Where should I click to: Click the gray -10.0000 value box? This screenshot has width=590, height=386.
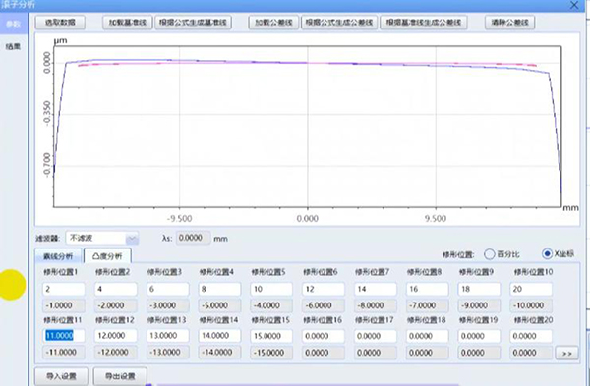[531, 305]
